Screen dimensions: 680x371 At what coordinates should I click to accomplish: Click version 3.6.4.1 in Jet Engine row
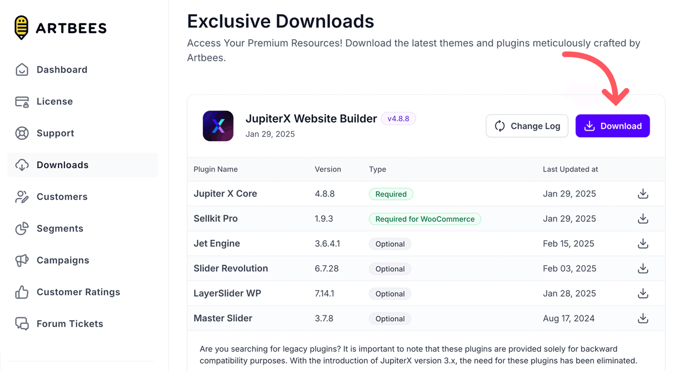(327, 244)
